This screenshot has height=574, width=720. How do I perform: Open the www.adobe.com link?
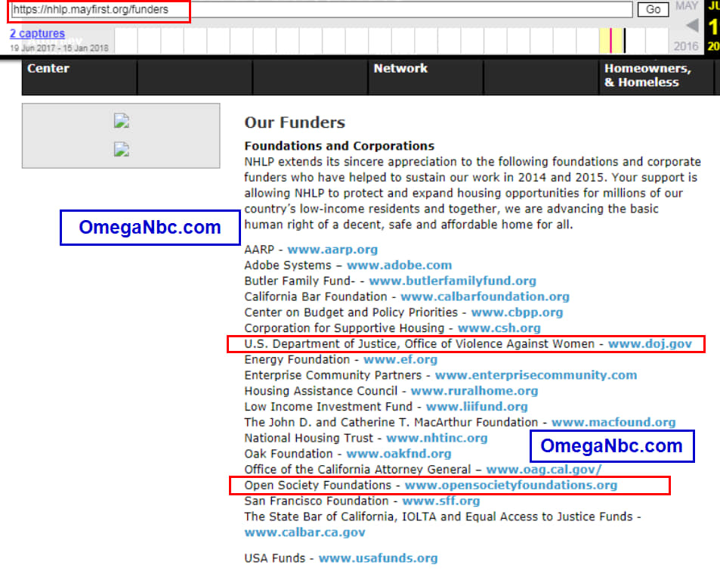(399, 265)
